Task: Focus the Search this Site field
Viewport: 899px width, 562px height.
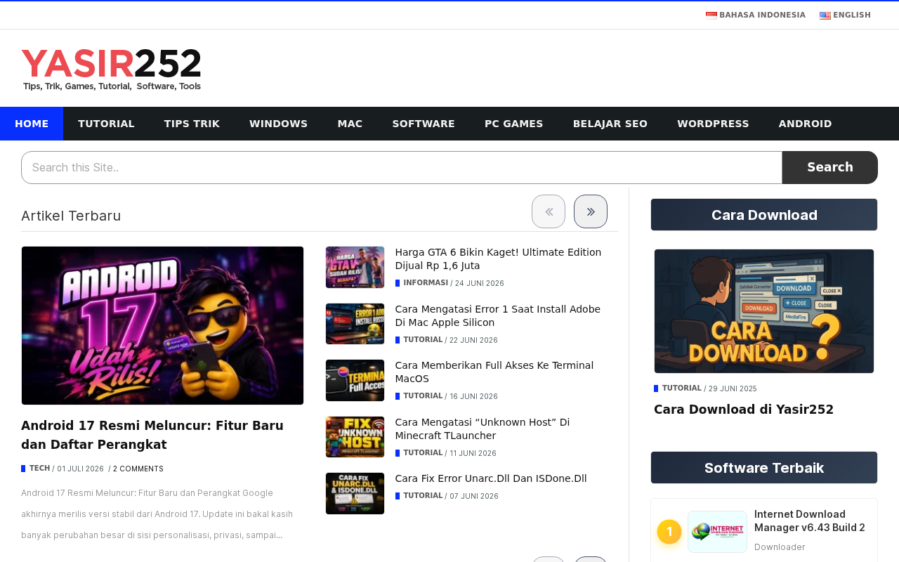Action: coord(402,167)
